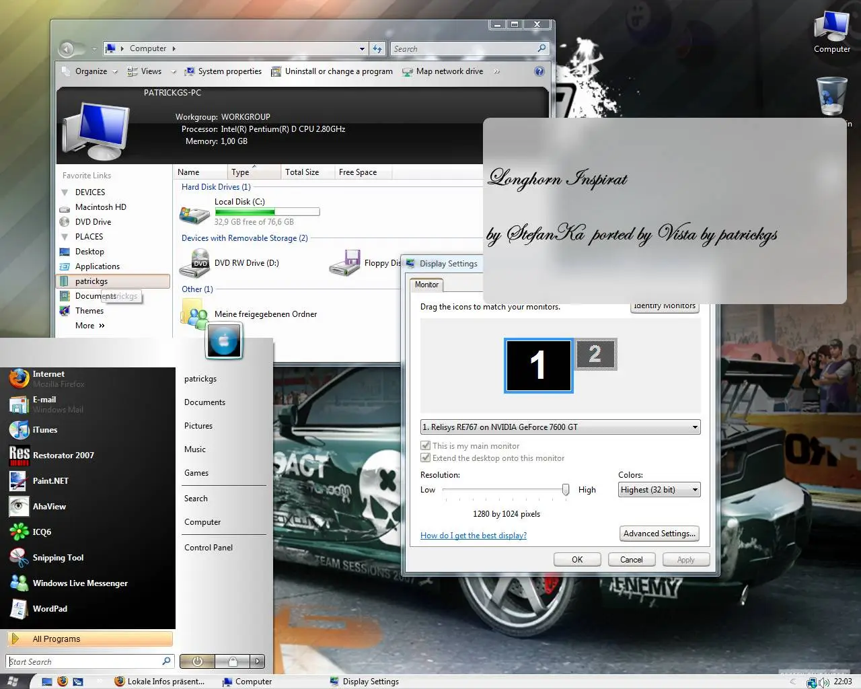
Task: Launch iTunes from Start menu
Action: [87, 430]
